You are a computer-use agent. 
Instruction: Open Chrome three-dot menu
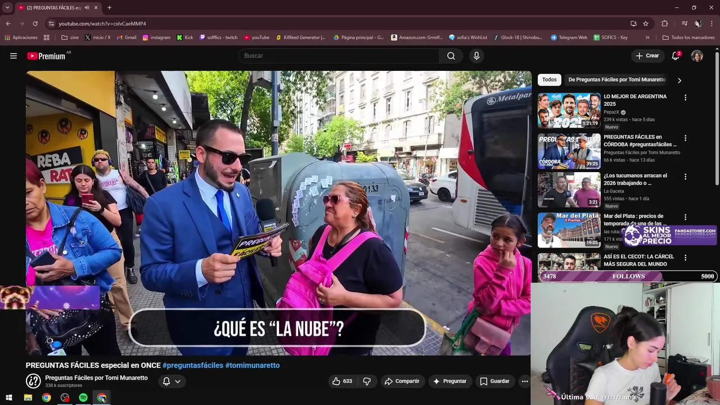712,24
